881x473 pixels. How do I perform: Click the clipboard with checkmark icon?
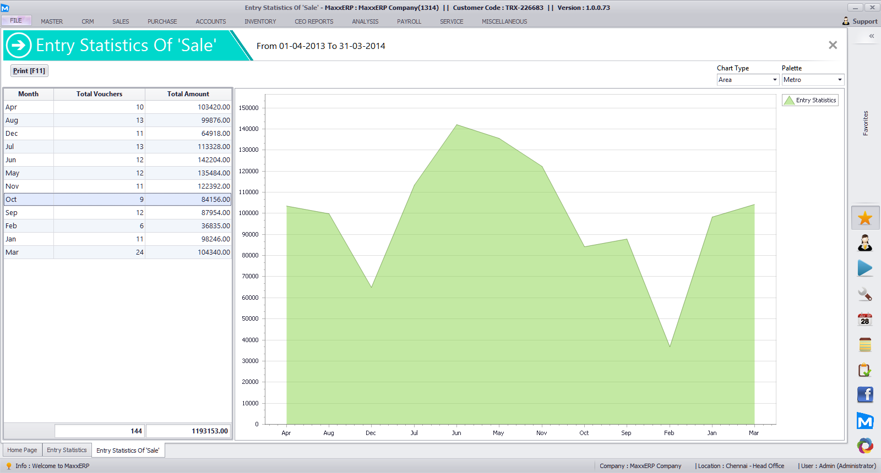coord(865,370)
